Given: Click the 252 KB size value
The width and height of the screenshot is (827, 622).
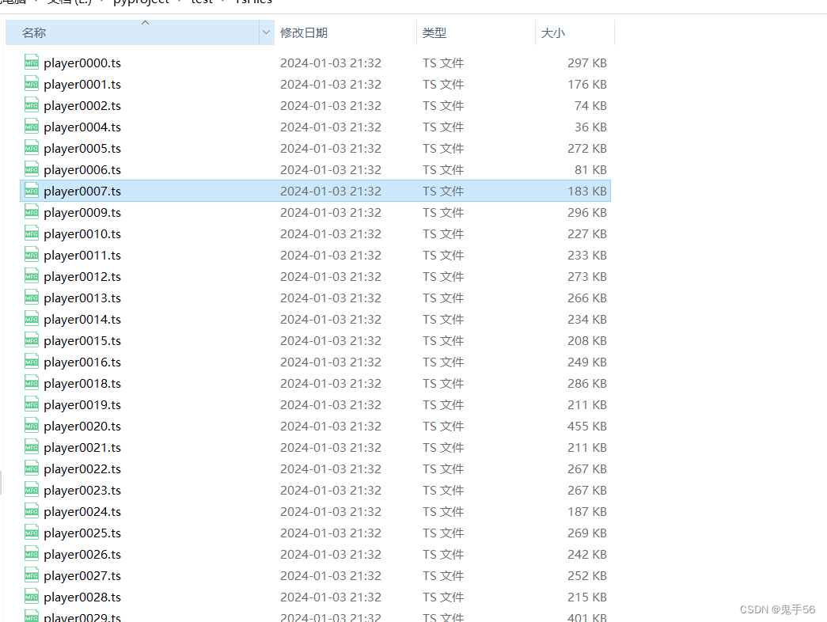Looking at the screenshot, I should coord(587,575).
